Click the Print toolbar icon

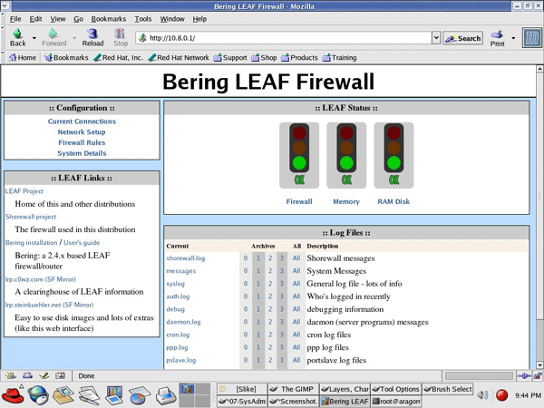[x=498, y=36]
